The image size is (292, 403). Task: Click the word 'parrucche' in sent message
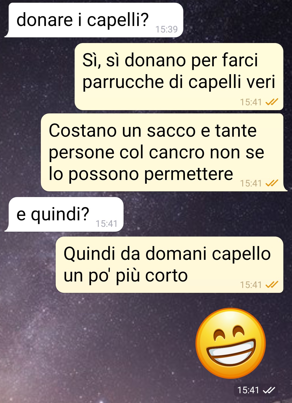[x=123, y=82]
